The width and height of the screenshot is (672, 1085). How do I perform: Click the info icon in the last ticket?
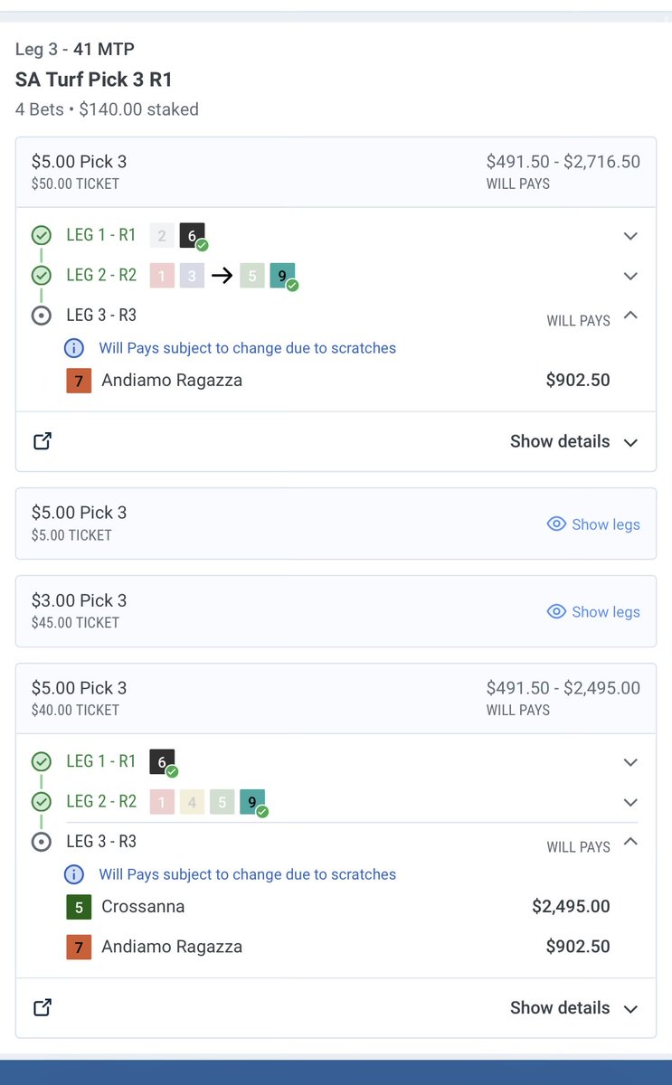point(75,874)
